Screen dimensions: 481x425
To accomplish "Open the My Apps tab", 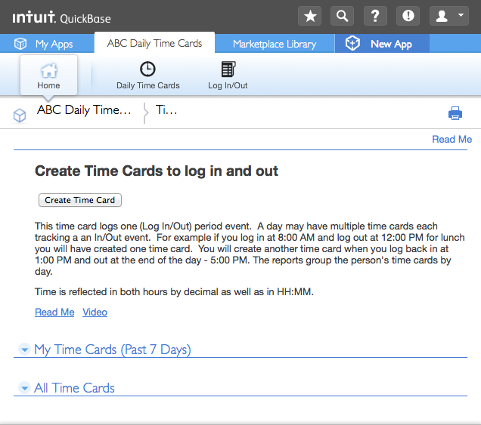I will click(47, 44).
